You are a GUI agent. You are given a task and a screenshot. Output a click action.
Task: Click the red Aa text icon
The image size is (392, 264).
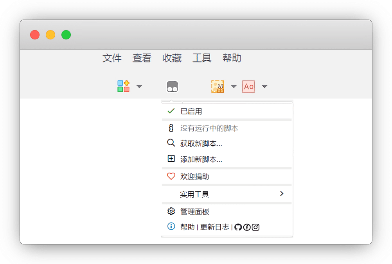(248, 86)
